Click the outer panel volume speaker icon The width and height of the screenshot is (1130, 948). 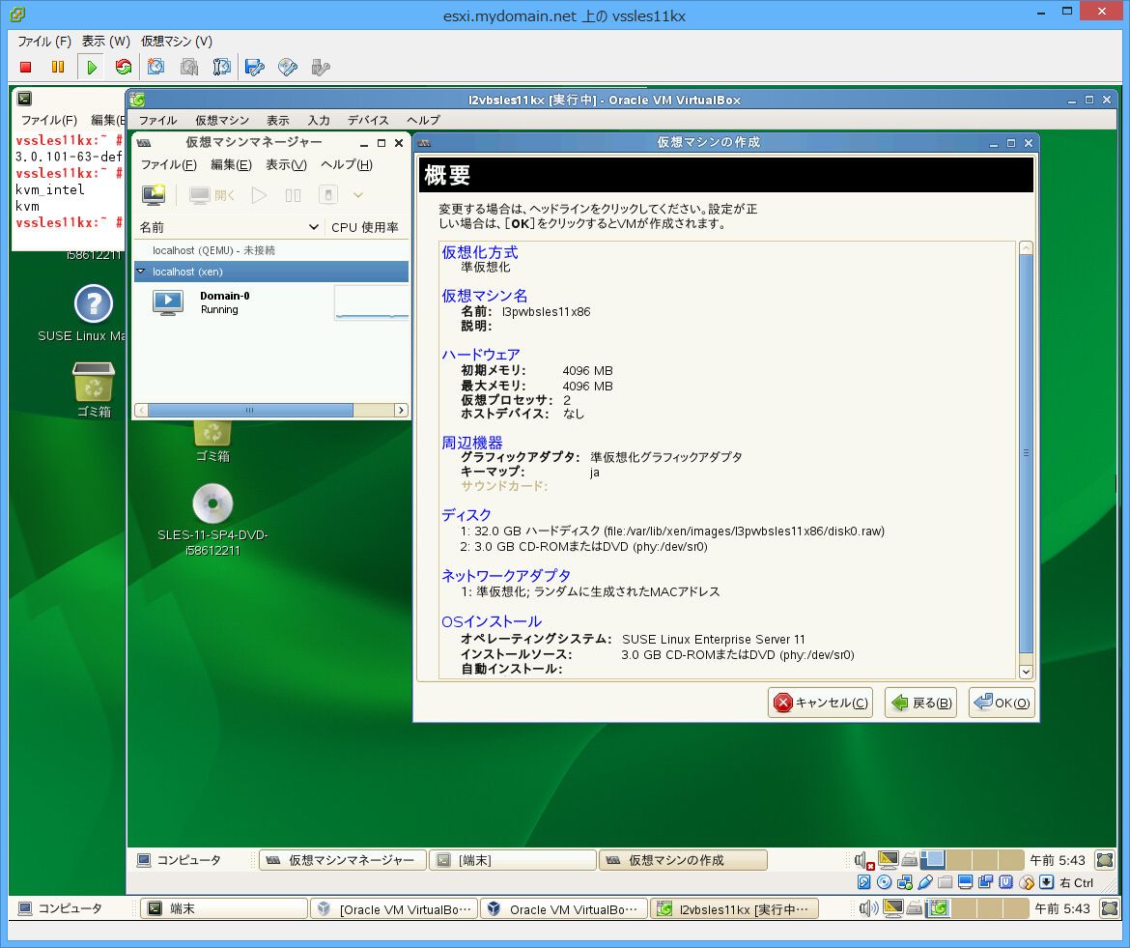[869, 908]
